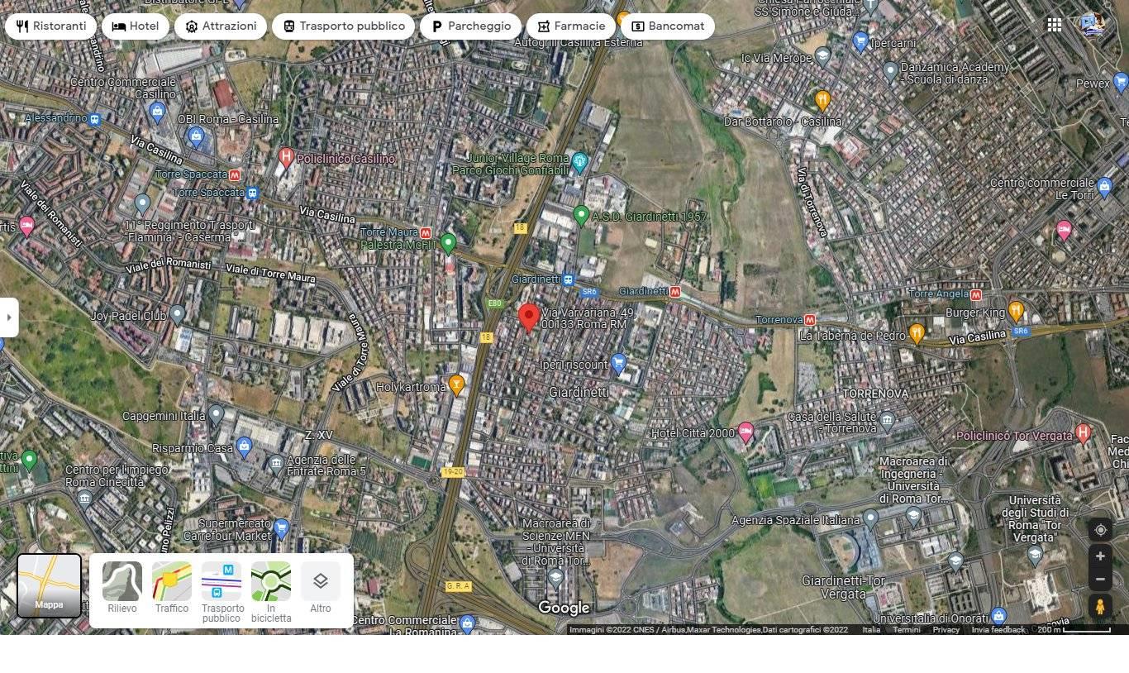Viewport: 1129px width, 673px height.
Task: Enable the Traffico layer
Action: (x=172, y=588)
